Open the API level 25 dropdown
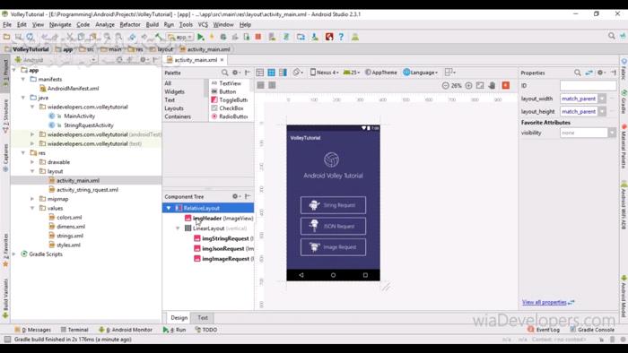The width and height of the screenshot is (628, 353). pyautogui.click(x=352, y=73)
